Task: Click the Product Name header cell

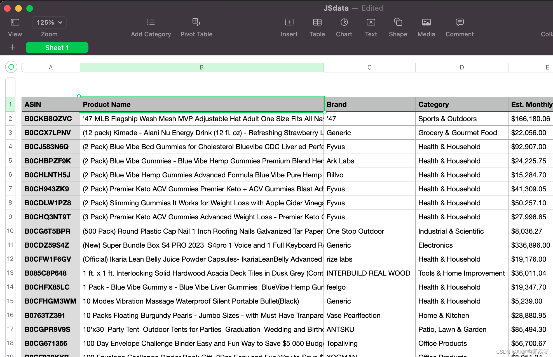Action: tap(201, 104)
